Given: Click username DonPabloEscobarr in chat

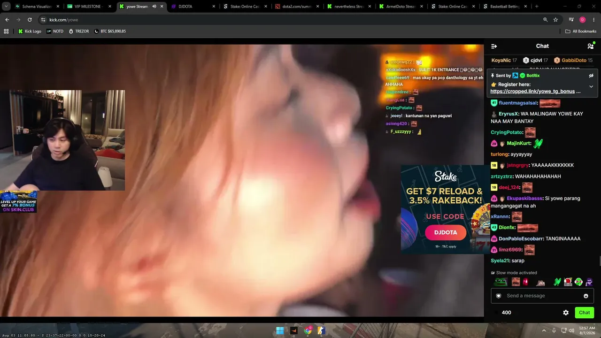Looking at the screenshot, I should pyautogui.click(x=520, y=239).
